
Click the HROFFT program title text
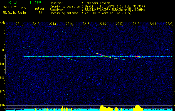coord(17,2)
